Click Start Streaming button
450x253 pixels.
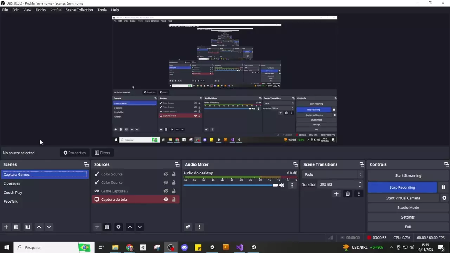(408, 176)
